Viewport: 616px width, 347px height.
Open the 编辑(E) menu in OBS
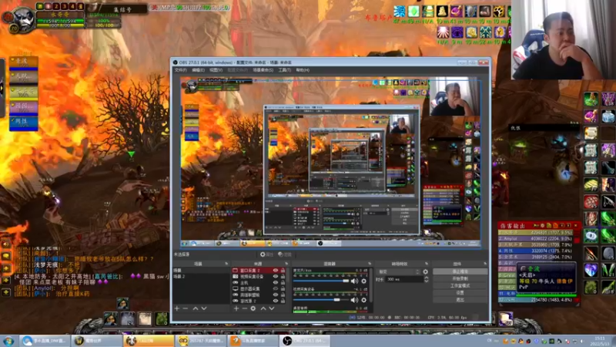pos(198,70)
